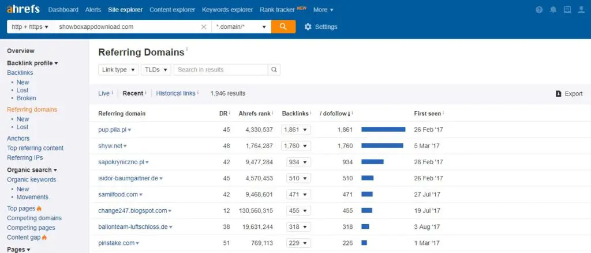Clear the domain input with the X icon
This screenshot has height=253, width=591.
pyautogui.click(x=204, y=27)
